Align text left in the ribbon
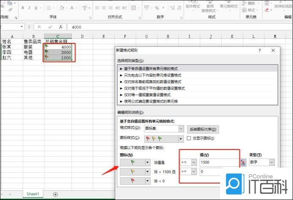This screenshot has height=200, width=293. (97, 8)
